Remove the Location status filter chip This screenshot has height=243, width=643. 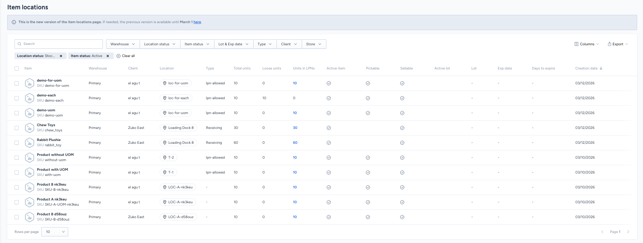point(61,56)
